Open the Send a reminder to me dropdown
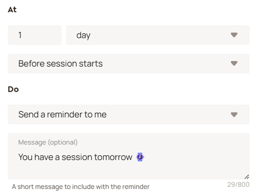The width and height of the screenshot is (259, 196). 128,115
